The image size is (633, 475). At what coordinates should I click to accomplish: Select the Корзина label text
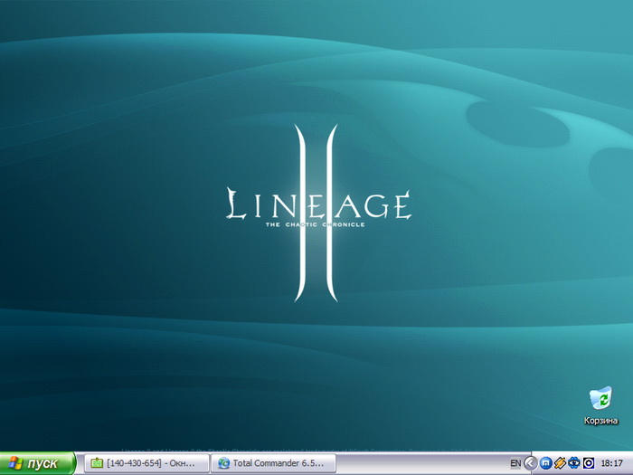pyautogui.click(x=600, y=421)
